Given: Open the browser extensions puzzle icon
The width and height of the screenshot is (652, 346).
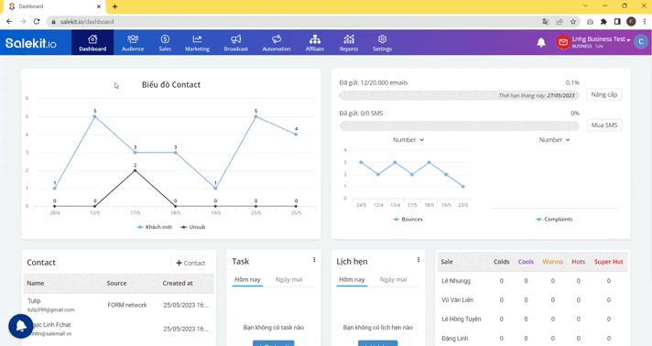Looking at the screenshot, I should click(603, 22).
